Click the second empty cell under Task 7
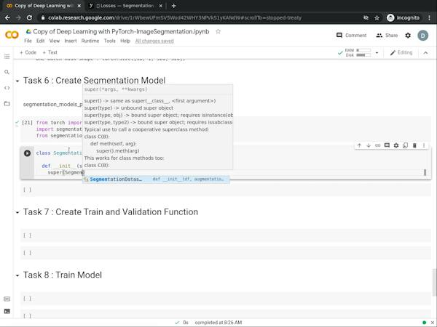 click(226, 253)
